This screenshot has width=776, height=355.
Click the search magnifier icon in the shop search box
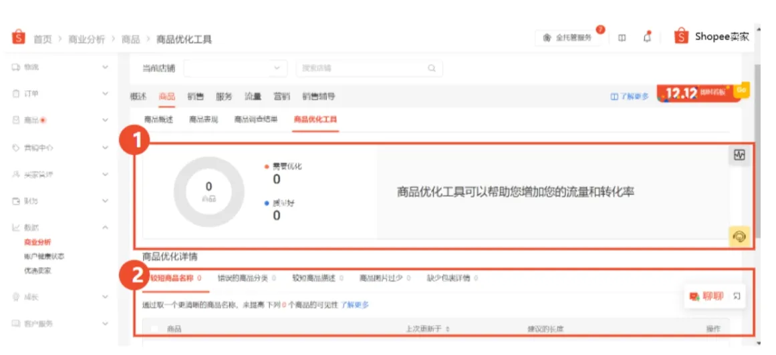click(x=432, y=68)
